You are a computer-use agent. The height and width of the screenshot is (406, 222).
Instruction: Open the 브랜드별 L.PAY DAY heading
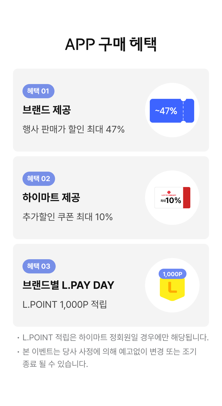point(68,285)
